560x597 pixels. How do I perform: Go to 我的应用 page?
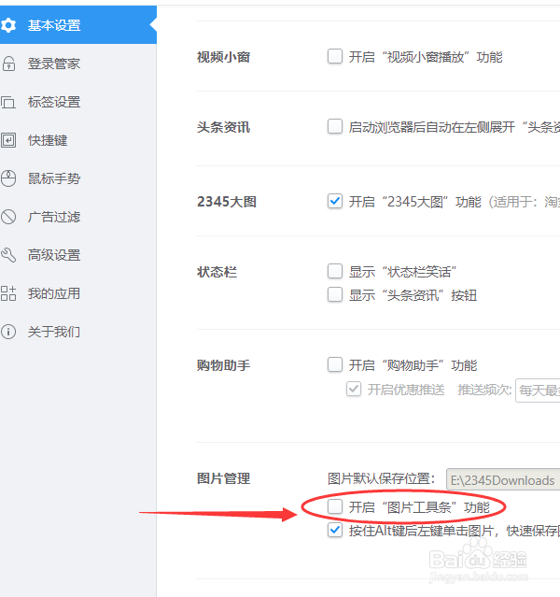(78, 293)
